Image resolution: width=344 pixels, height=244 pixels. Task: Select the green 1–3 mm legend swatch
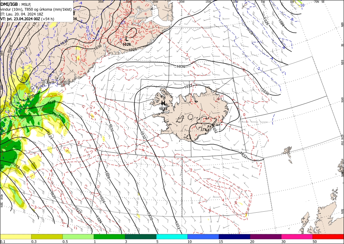[109, 236]
